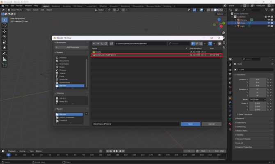Hide the Light via its eye icon
The height and width of the screenshot is (164, 275).
(x=268, y=26)
